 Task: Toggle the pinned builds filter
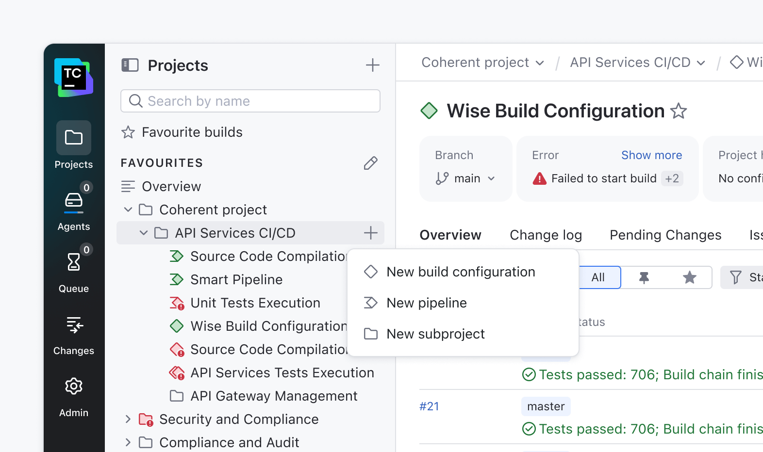pyautogui.click(x=644, y=277)
